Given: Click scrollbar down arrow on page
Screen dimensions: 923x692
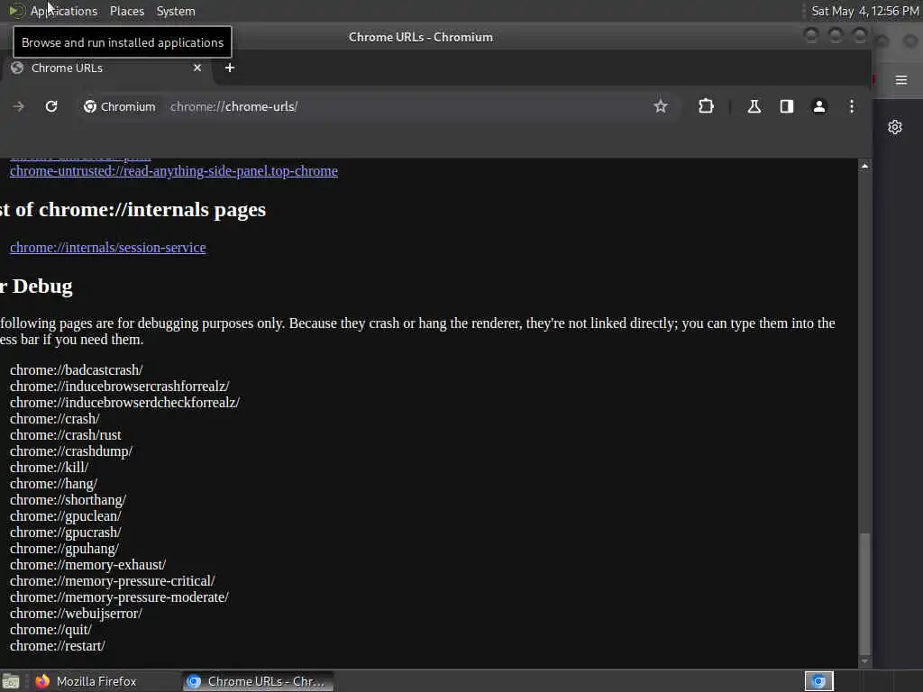Looking at the screenshot, I should coord(864,661).
